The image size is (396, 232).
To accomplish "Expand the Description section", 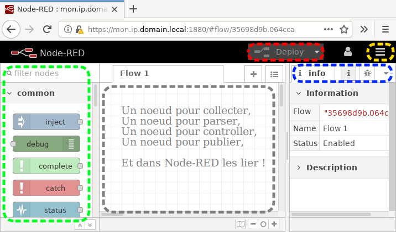I will tap(339, 168).
